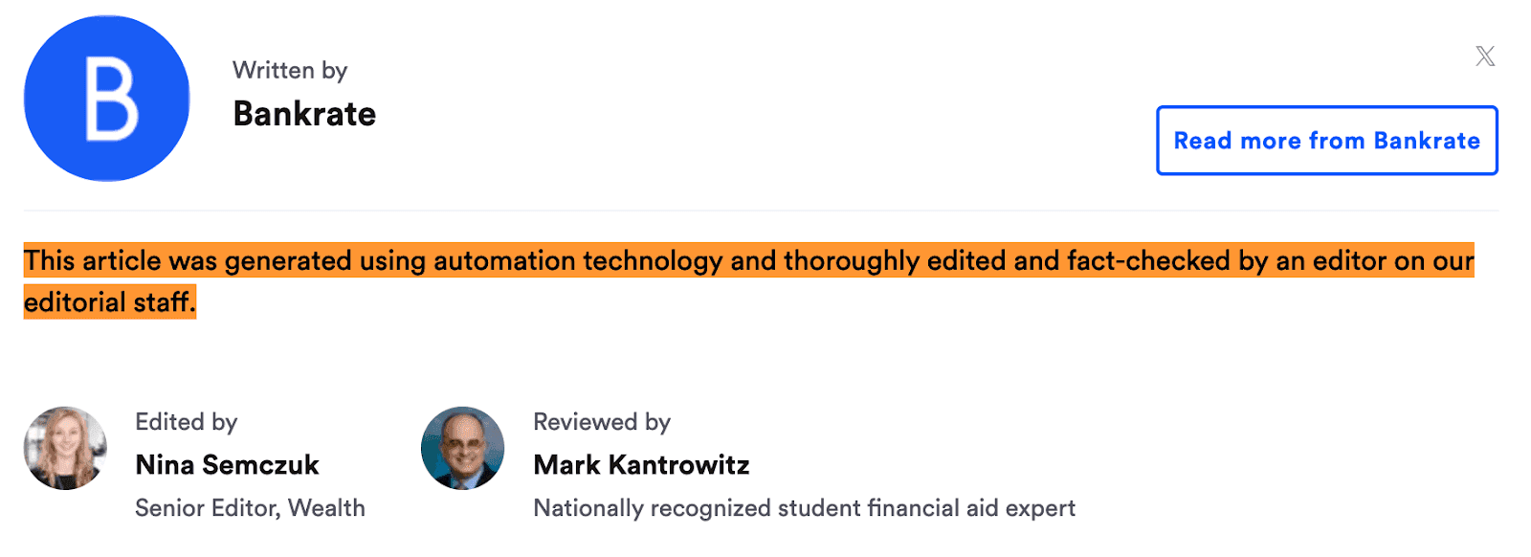Click the Reviewed by label
This screenshot has height=557, width=1531.
602,422
